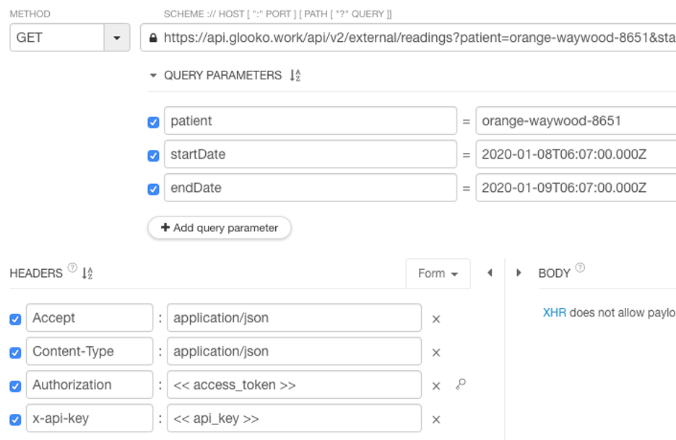676x440 pixels.
Task: Click the sort icon beside HEADERS
Action: point(87,273)
